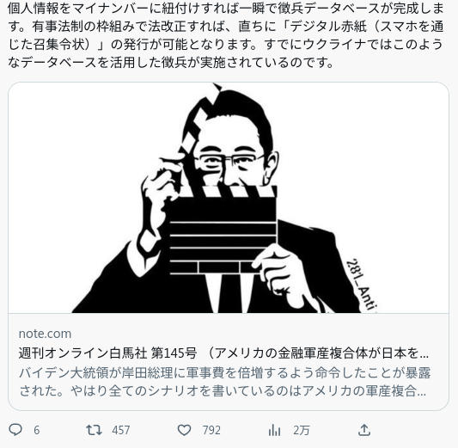Click the like count 792
Image resolution: width=458 pixels, height=448 pixels.
pos(211,430)
